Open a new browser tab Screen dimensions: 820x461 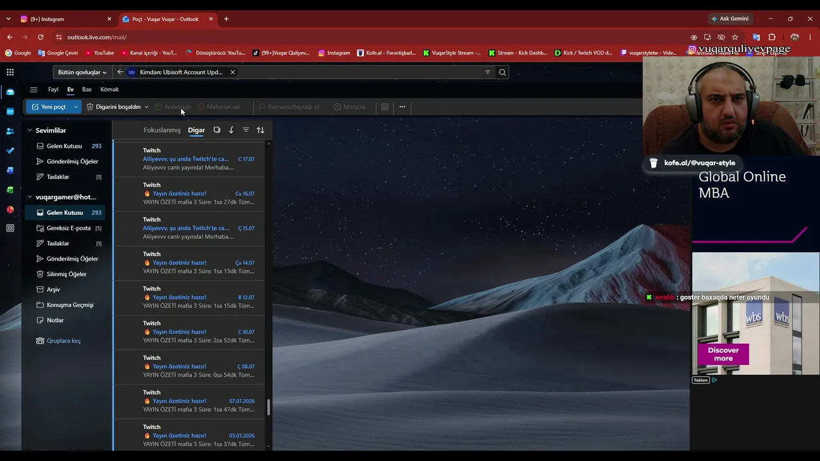(x=226, y=19)
